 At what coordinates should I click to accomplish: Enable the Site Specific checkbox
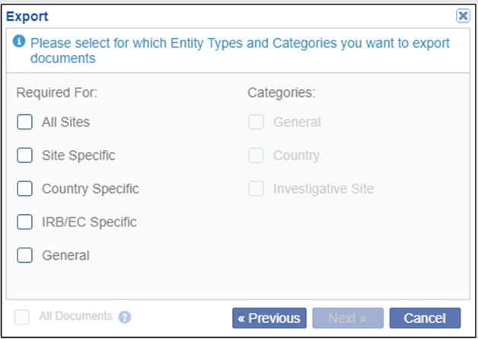[x=25, y=155]
